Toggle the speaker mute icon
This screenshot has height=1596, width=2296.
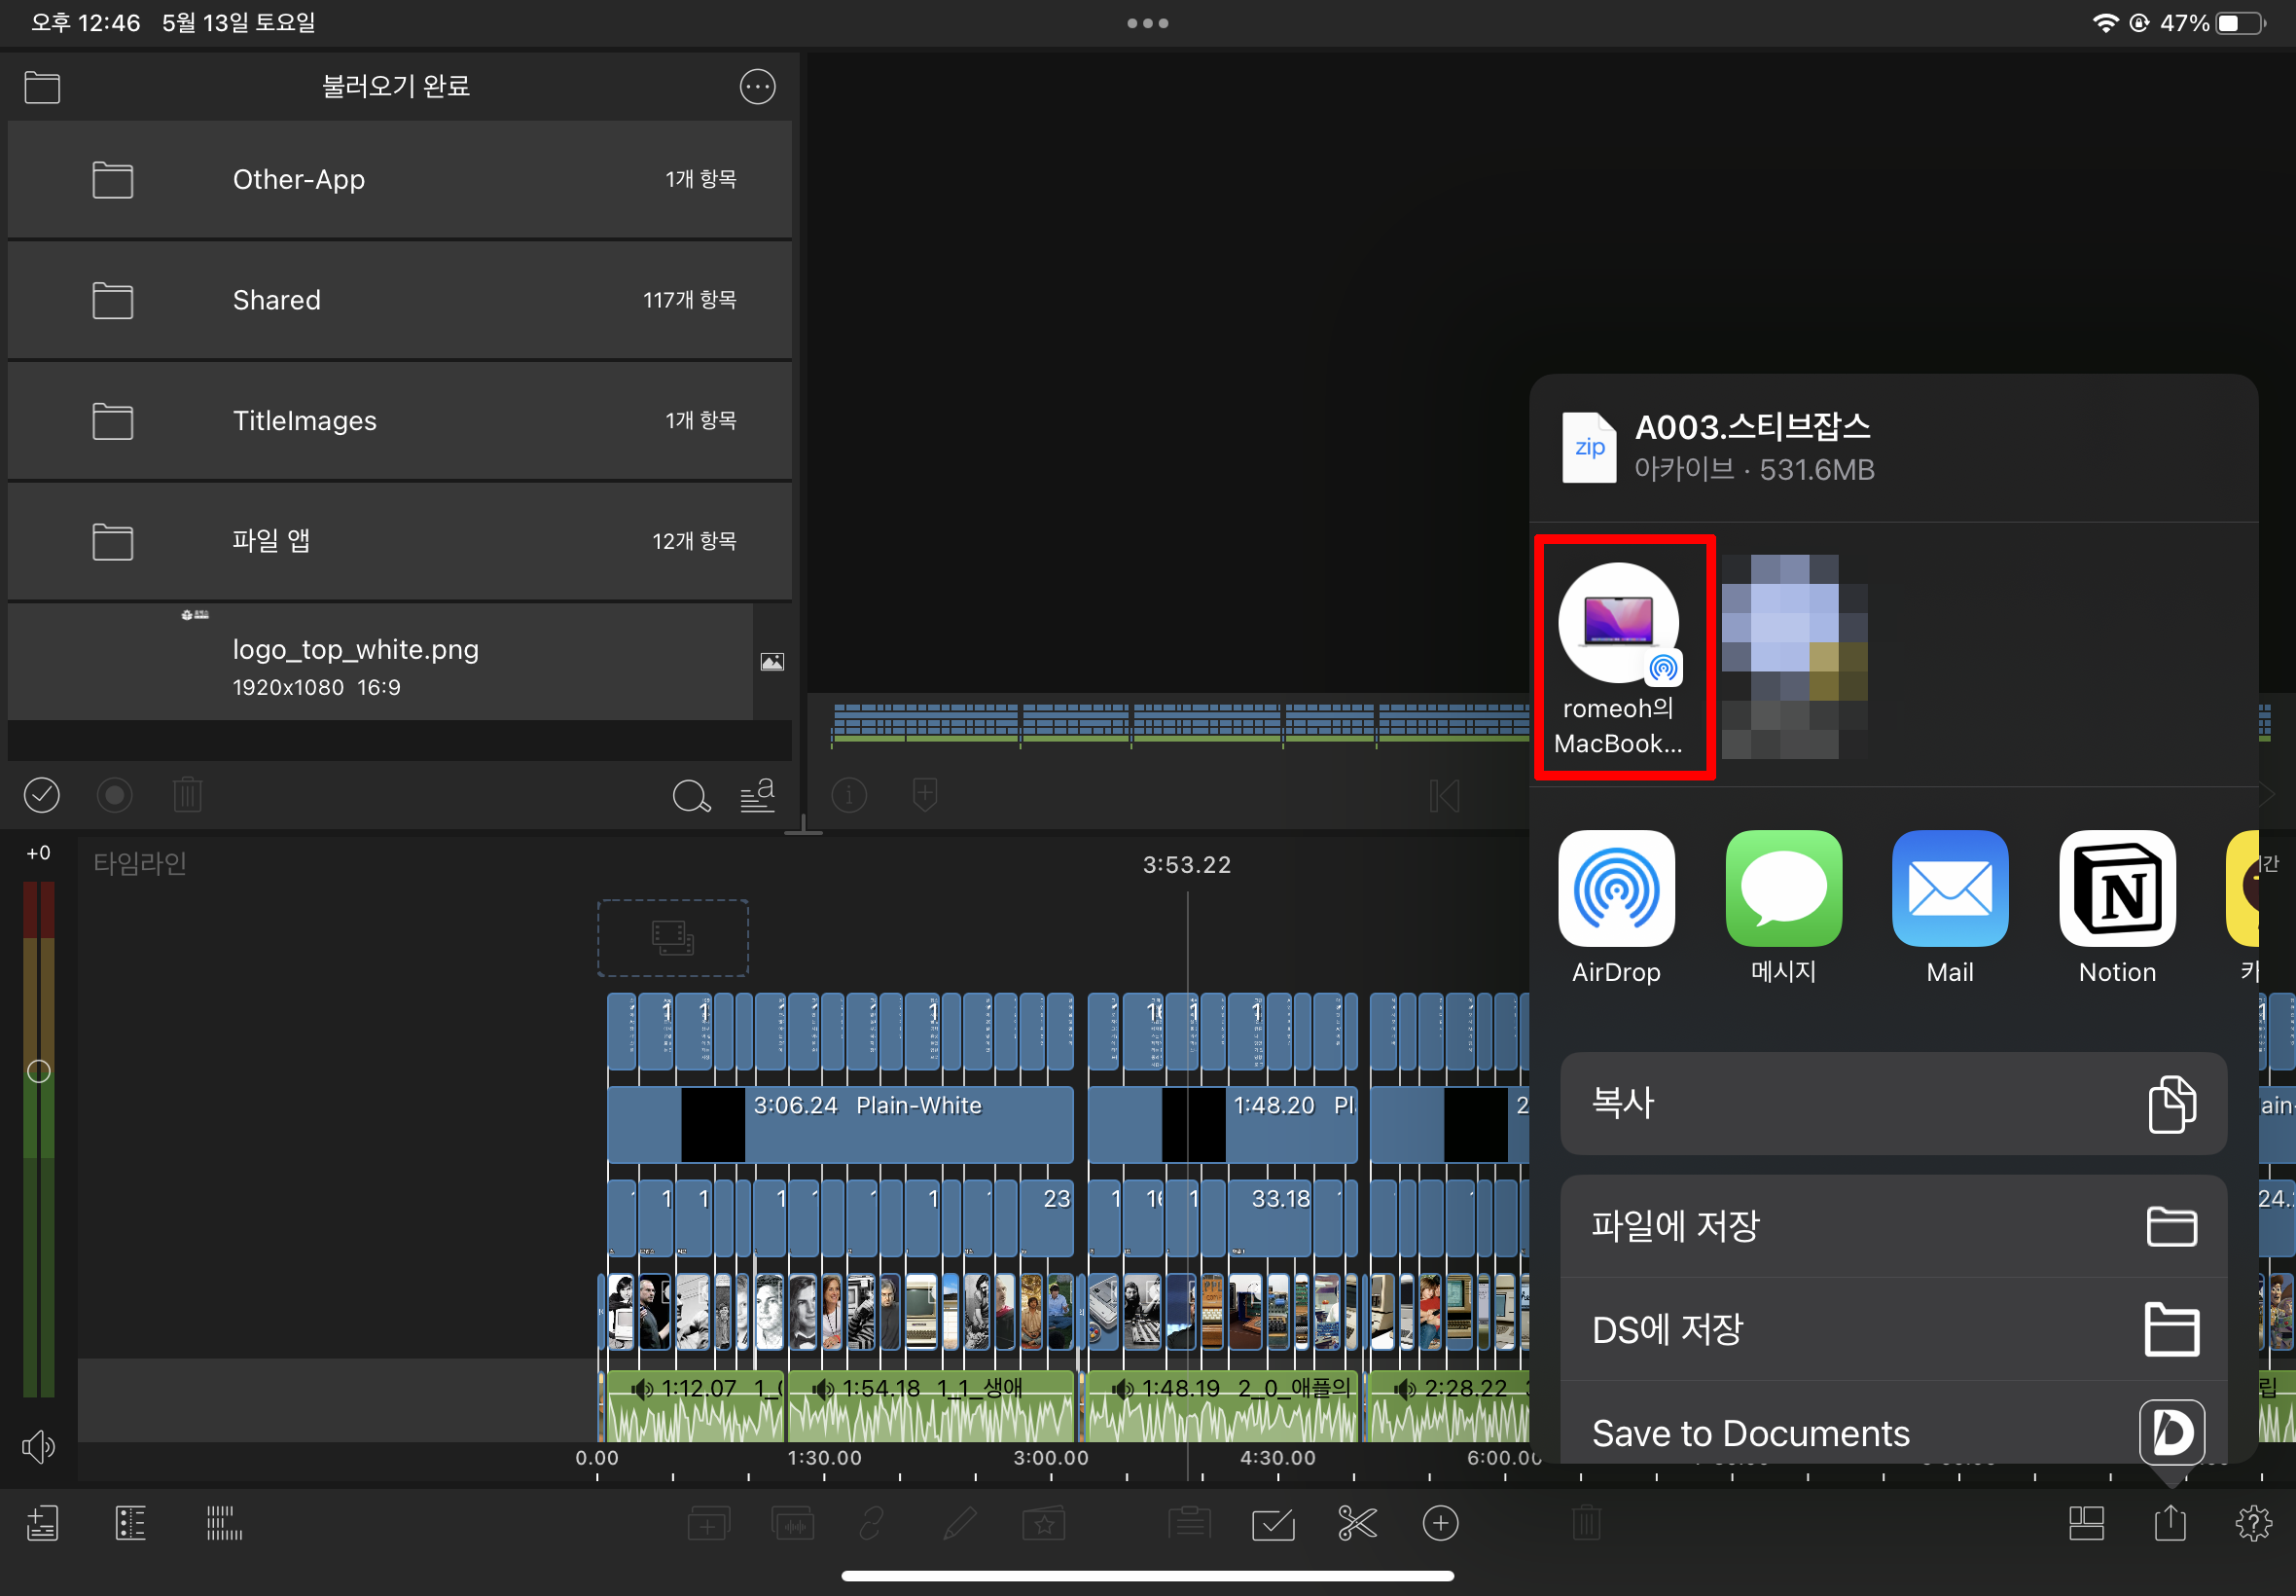click(x=38, y=1446)
